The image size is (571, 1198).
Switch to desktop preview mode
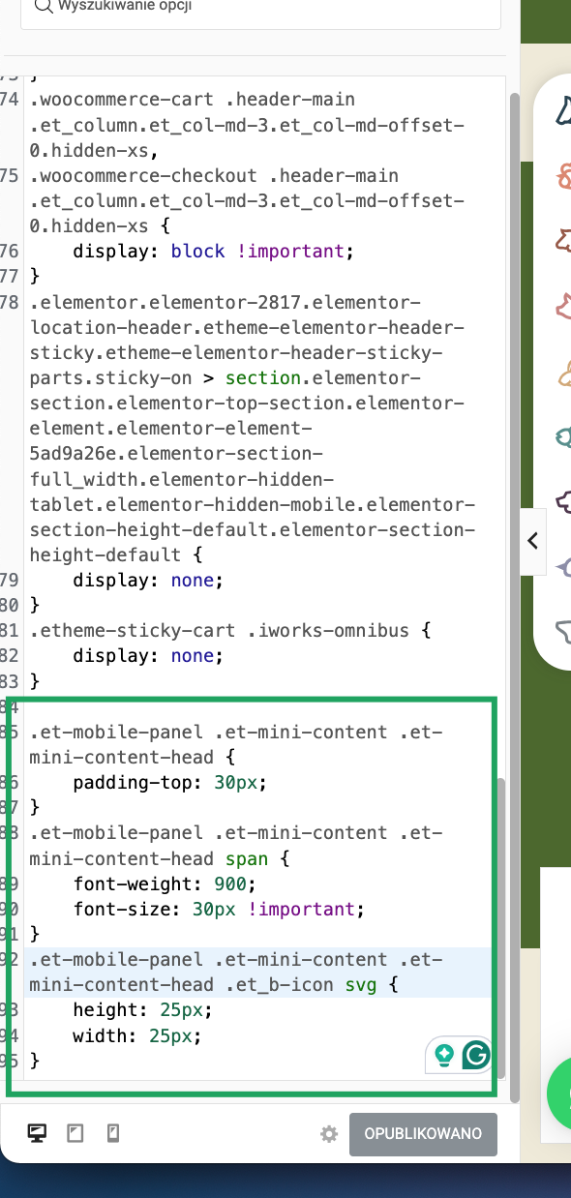click(38, 1133)
